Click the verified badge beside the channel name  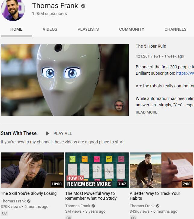[83, 6]
